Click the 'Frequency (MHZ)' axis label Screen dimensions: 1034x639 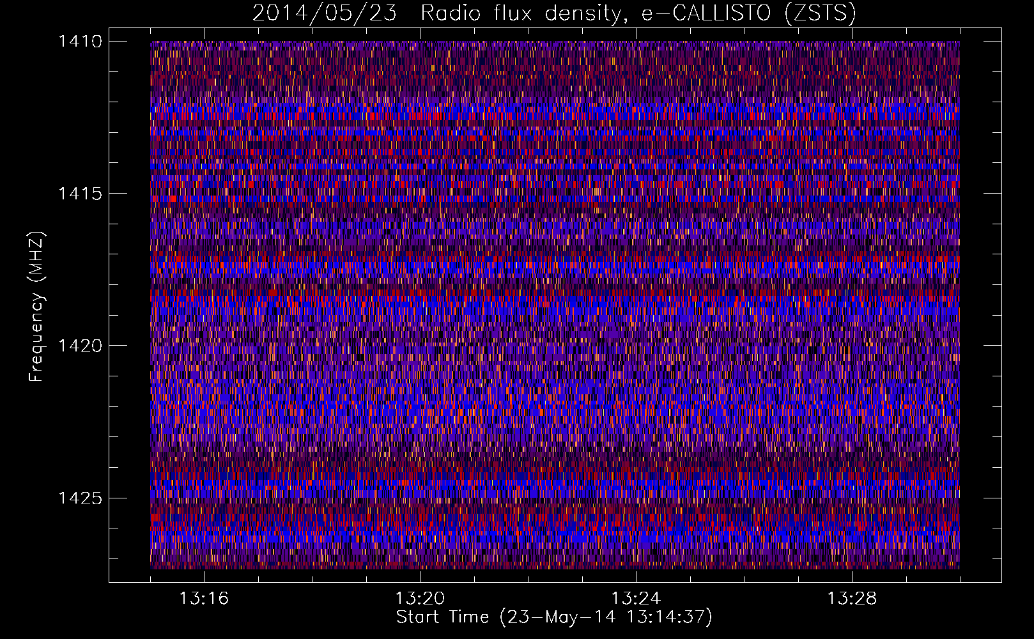36,307
